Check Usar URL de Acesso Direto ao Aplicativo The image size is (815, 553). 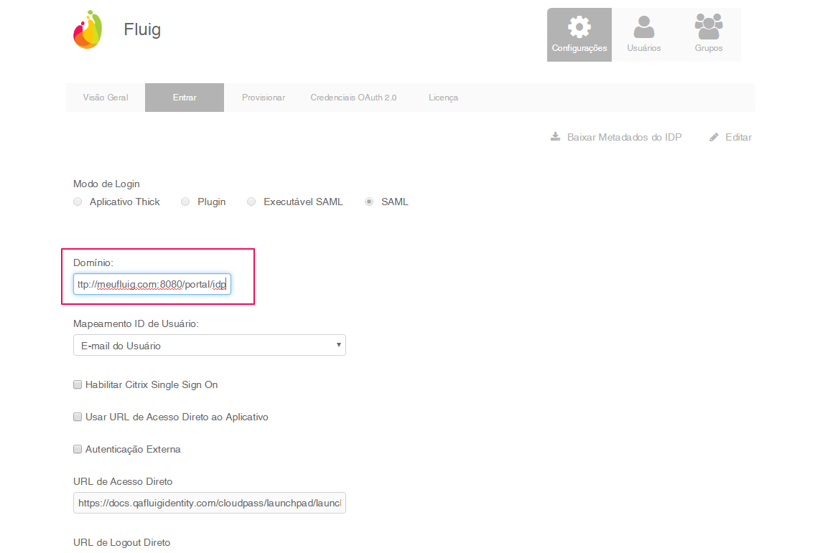pyautogui.click(x=78, y=417)
